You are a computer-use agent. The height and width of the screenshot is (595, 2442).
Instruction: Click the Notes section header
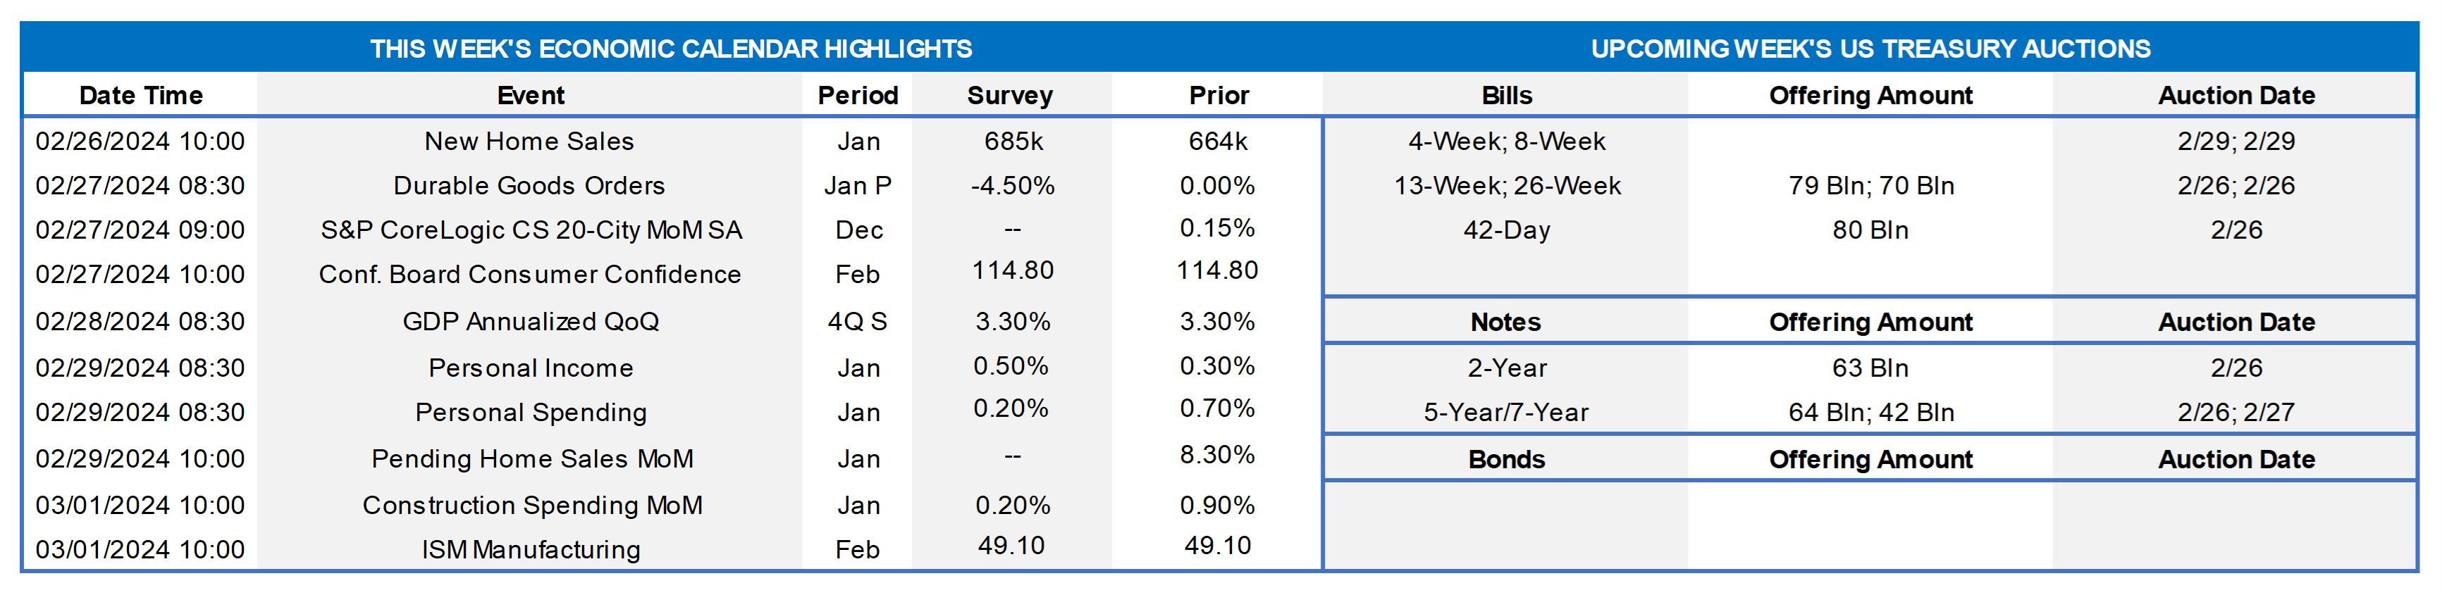point(1505,322)
